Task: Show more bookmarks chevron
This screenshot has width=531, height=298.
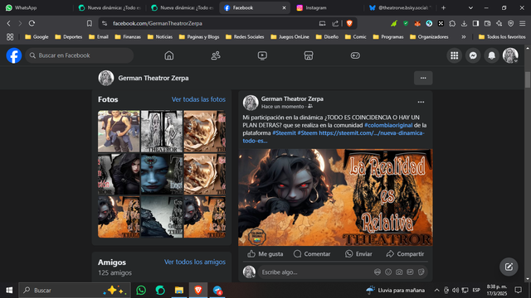Action: tap(464, 36)
